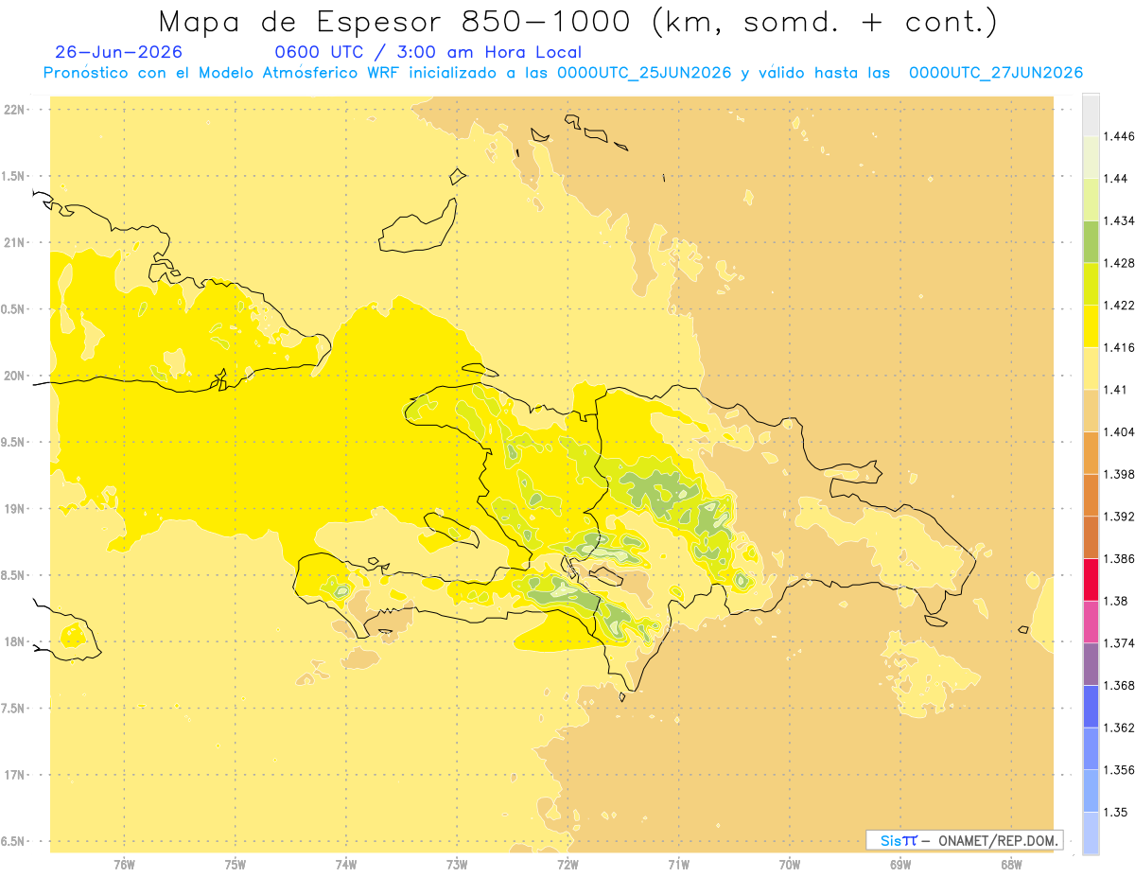
Task: Click the red colorbar swatch
Action: [x=1091, y=580]
